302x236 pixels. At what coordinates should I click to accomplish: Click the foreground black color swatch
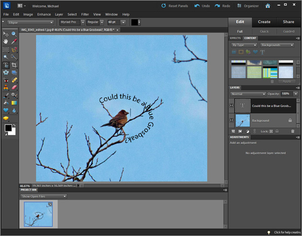pos(8,128)
